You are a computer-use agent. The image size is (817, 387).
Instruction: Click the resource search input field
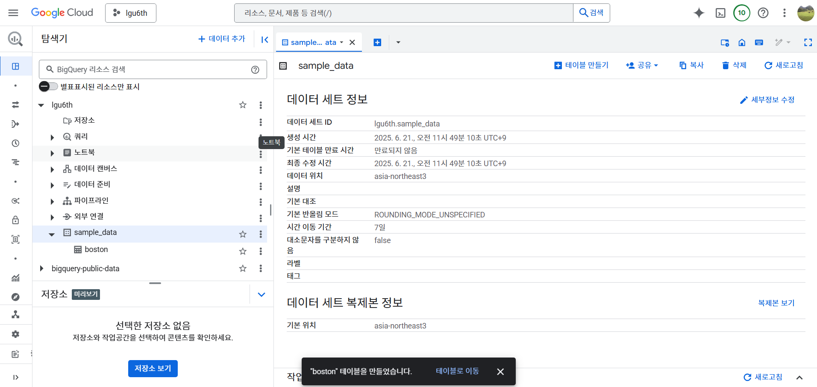(x=403, y=13)
